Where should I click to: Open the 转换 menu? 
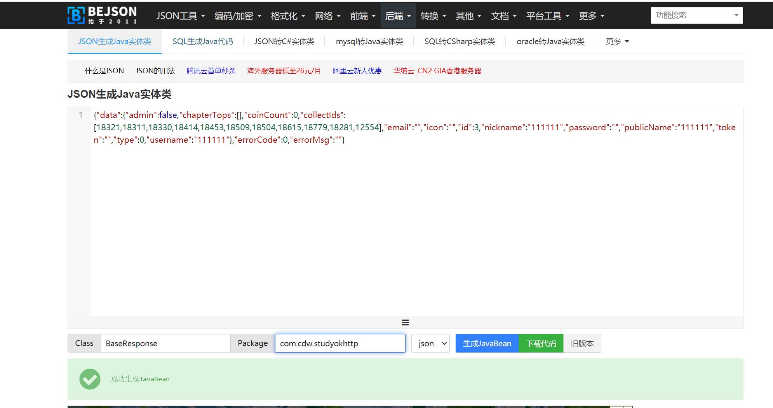(x=434, y=16)
